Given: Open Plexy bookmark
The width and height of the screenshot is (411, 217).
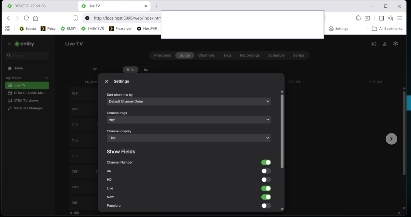Looking at the screenshot, I should [48, 28].
